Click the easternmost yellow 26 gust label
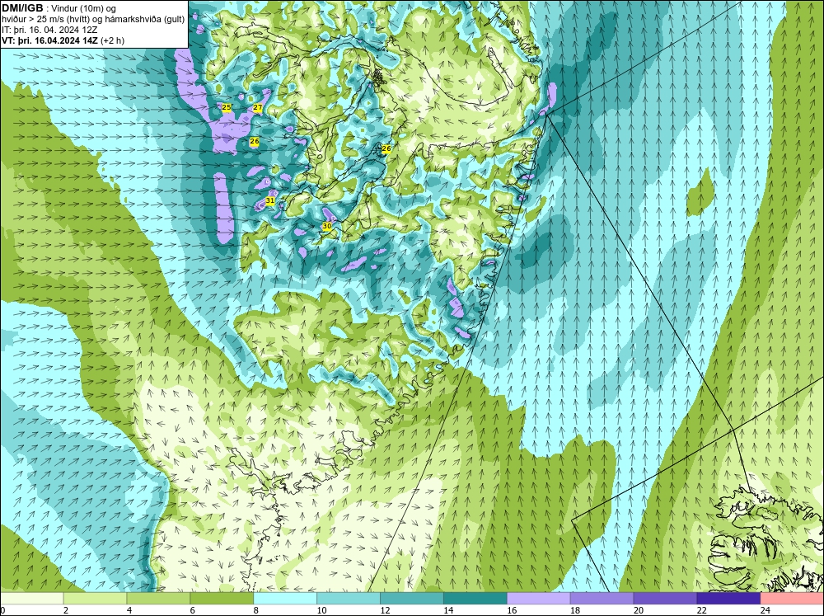 pyautogui.click(x=386, y=149)
